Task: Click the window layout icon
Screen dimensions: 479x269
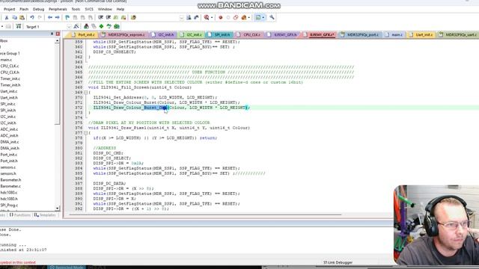Action: 258,18
